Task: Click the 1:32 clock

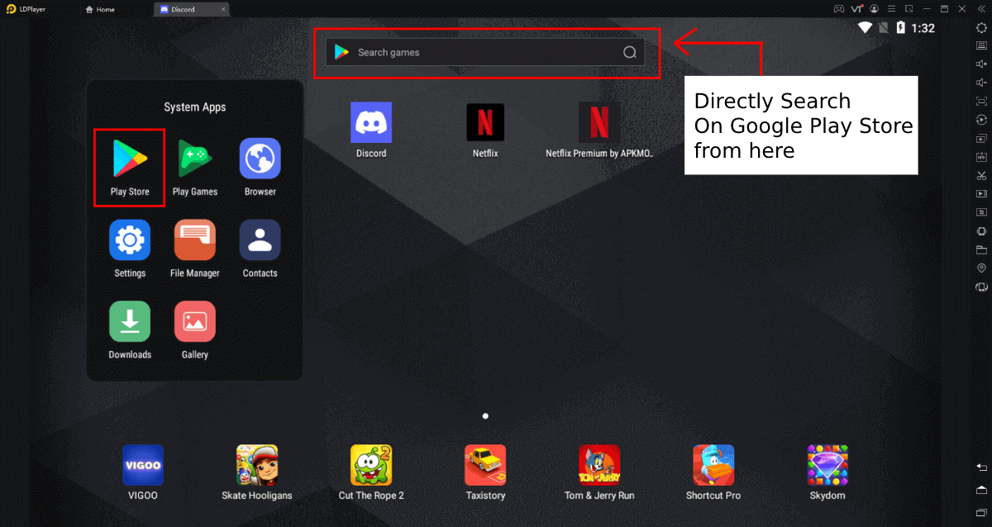Action: tap(923, 28)
